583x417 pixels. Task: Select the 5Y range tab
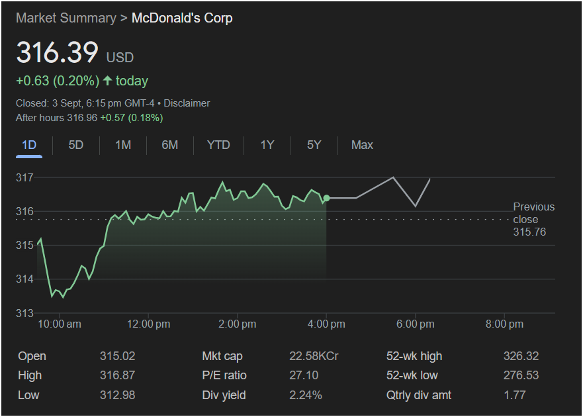coord(314,145)
